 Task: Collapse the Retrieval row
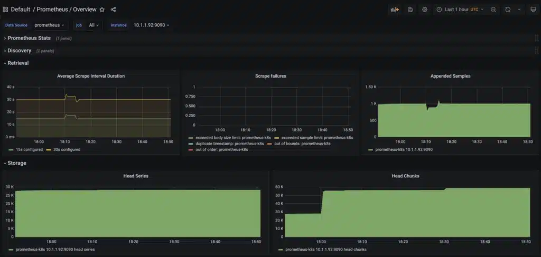pos(18,63)
